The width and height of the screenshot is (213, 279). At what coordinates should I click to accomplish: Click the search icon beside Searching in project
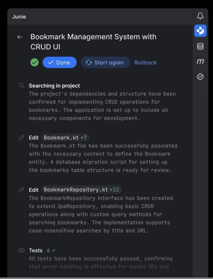[21, 86]
